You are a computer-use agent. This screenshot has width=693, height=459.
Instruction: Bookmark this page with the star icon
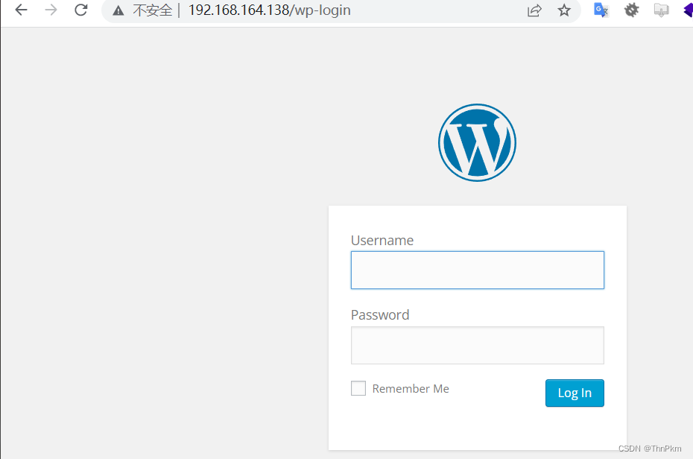[564, 10]
